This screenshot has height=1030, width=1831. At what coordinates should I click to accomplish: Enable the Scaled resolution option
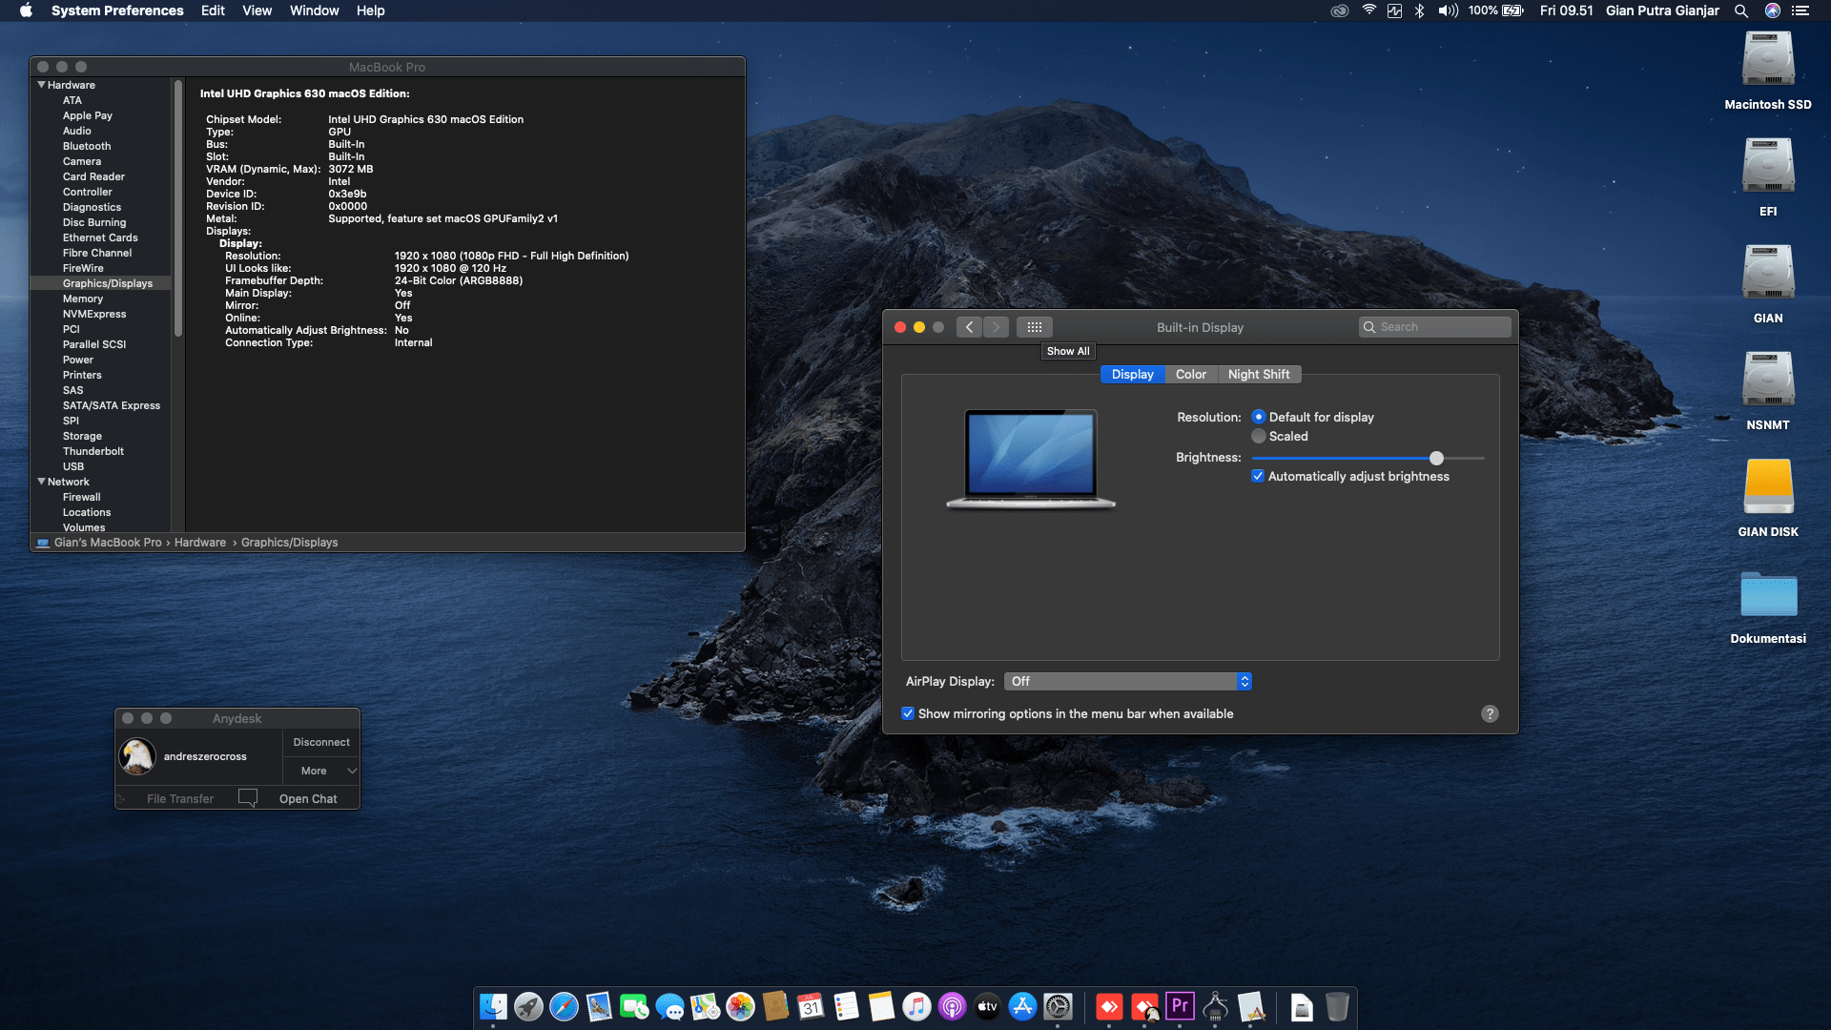click(1259, 436)
